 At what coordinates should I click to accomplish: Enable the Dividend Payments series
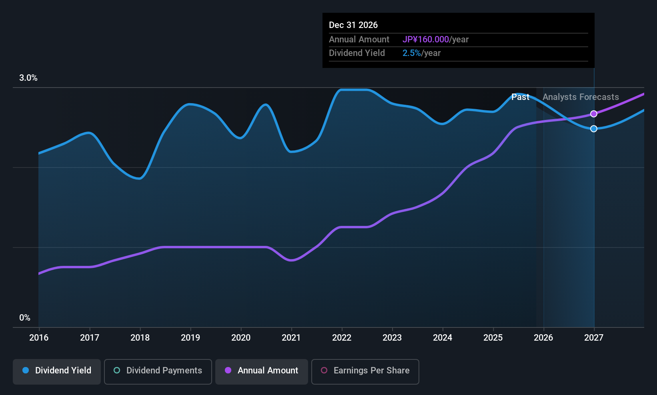point(158,371)
